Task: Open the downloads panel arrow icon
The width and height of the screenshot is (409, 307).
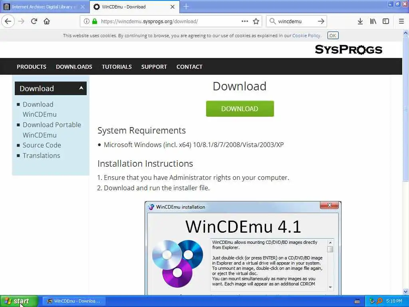Action: coord(360,22)
